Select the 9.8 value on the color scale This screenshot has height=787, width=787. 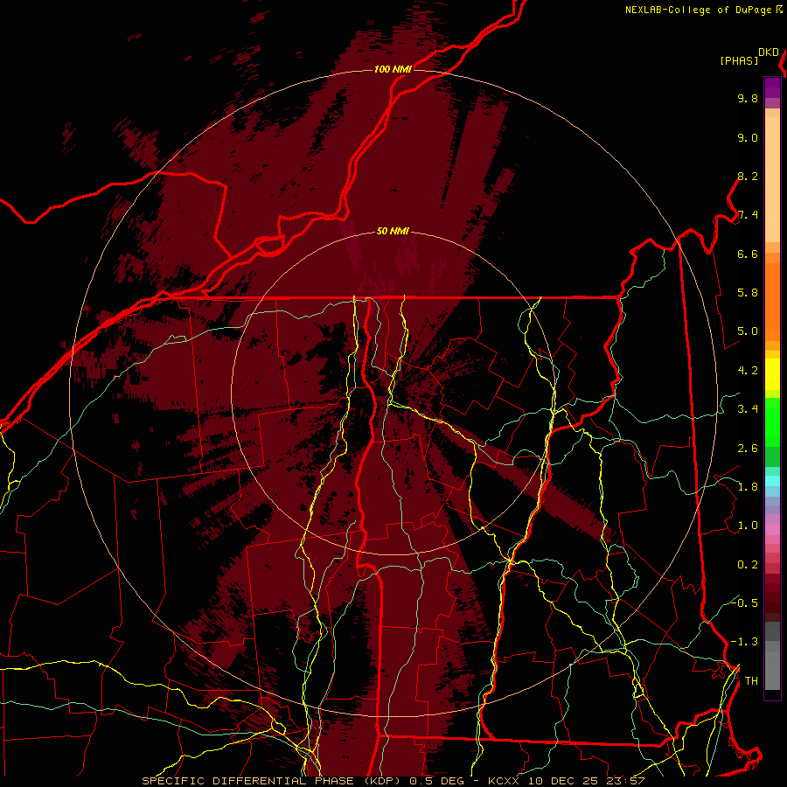[x=748, y=98]
